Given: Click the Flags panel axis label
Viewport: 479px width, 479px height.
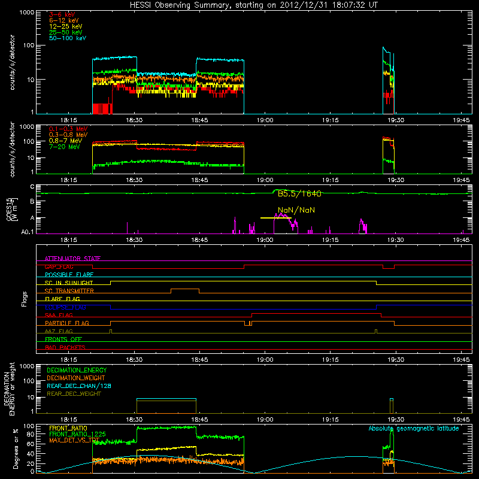Looking at the screenshot, I should point(25,299).
